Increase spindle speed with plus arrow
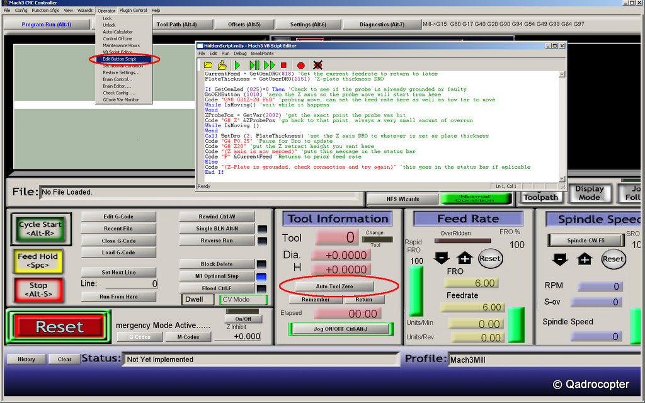This screenshot has width=645, height=403. click(x=585, y=259)
